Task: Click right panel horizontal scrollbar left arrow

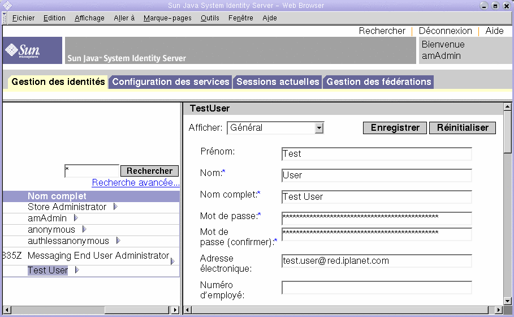Action: (x=188, y=310)
